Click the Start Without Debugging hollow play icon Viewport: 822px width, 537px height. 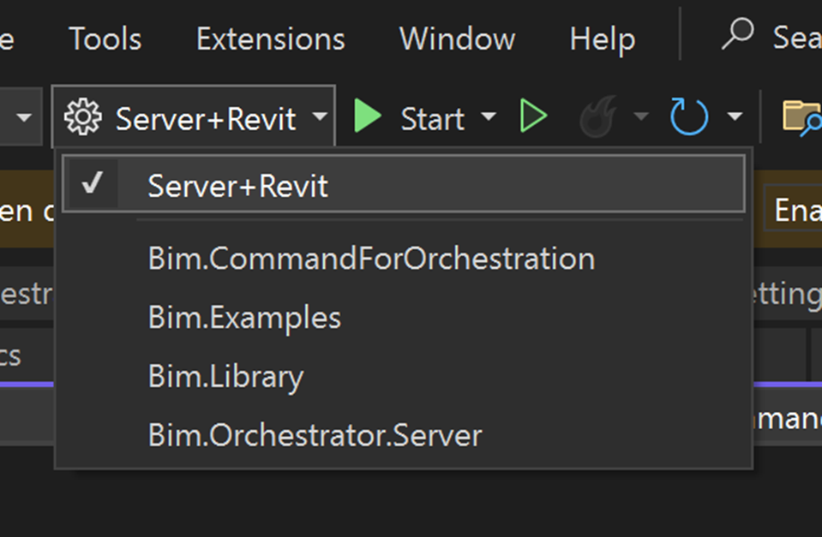pyautogui.click(x=532, y=118)
